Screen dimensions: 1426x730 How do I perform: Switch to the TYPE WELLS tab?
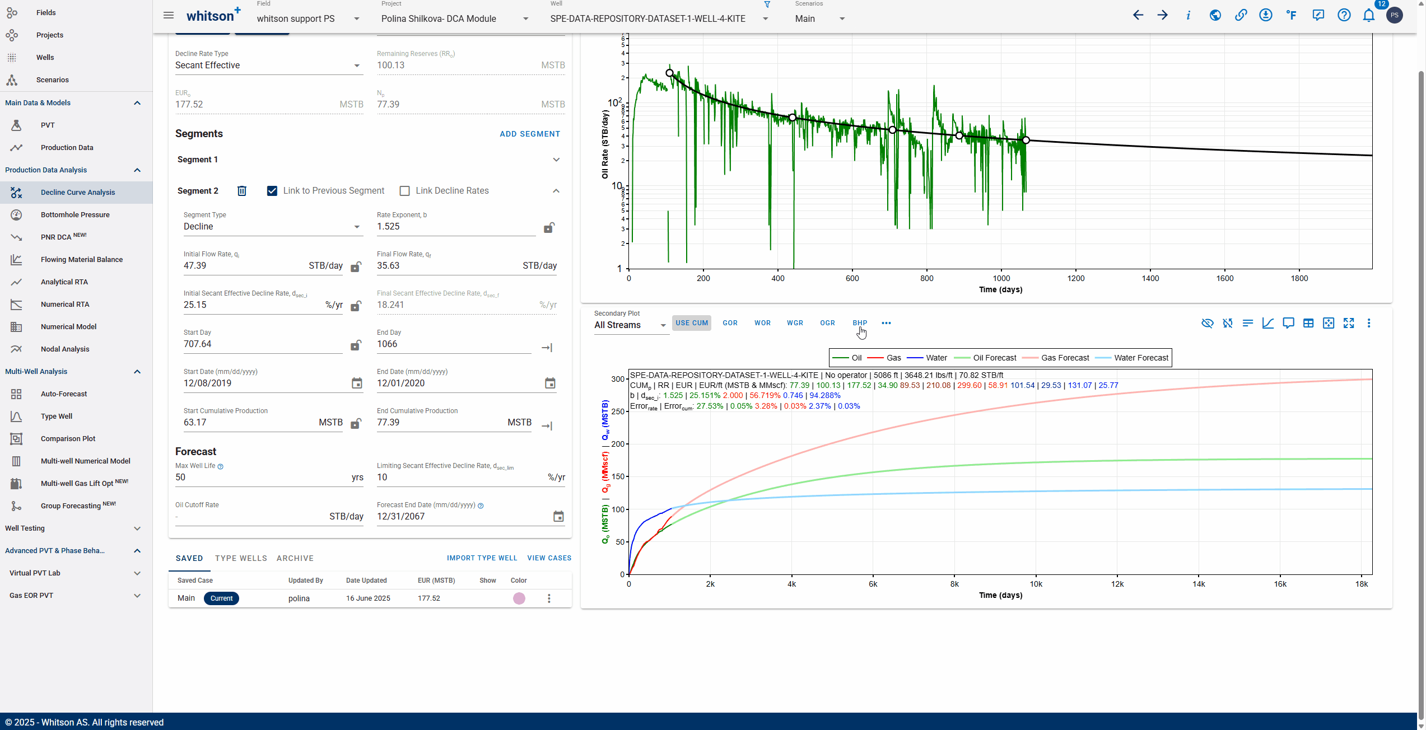click(241, 558)
